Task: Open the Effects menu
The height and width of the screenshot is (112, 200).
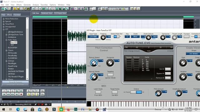Action: pyautogui.click(x=19, y=5)
